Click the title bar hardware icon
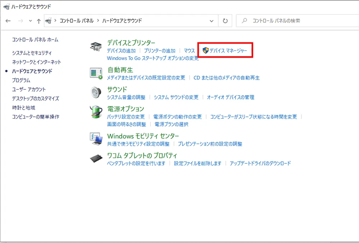Screen dimensions: 359x243 [6, 6]
